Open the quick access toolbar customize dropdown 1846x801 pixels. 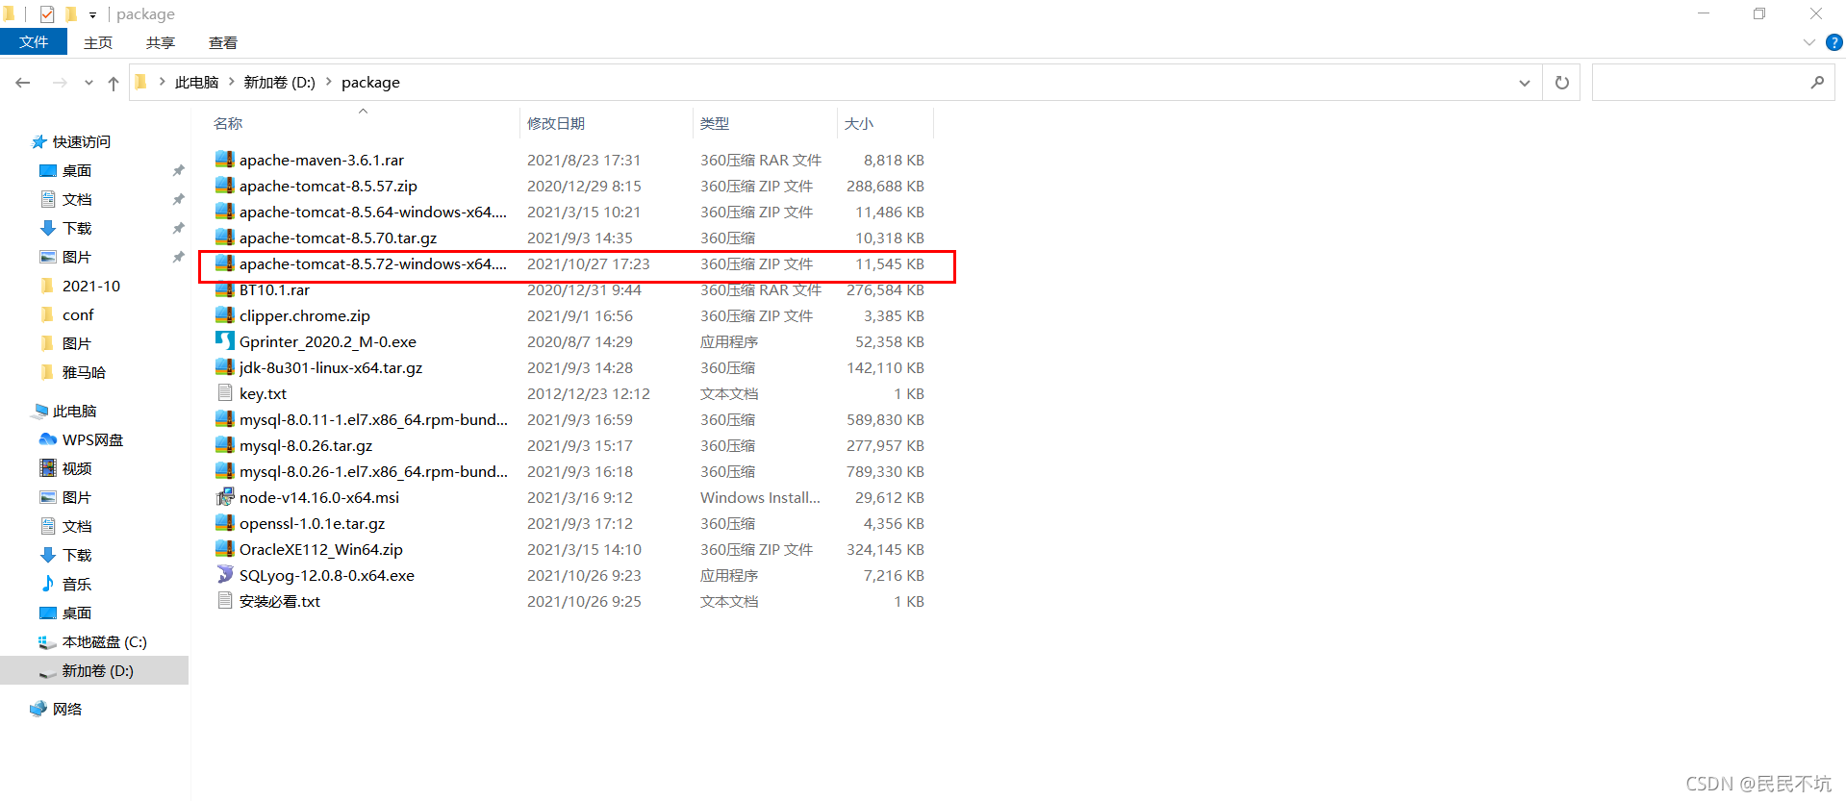(92, 14)
